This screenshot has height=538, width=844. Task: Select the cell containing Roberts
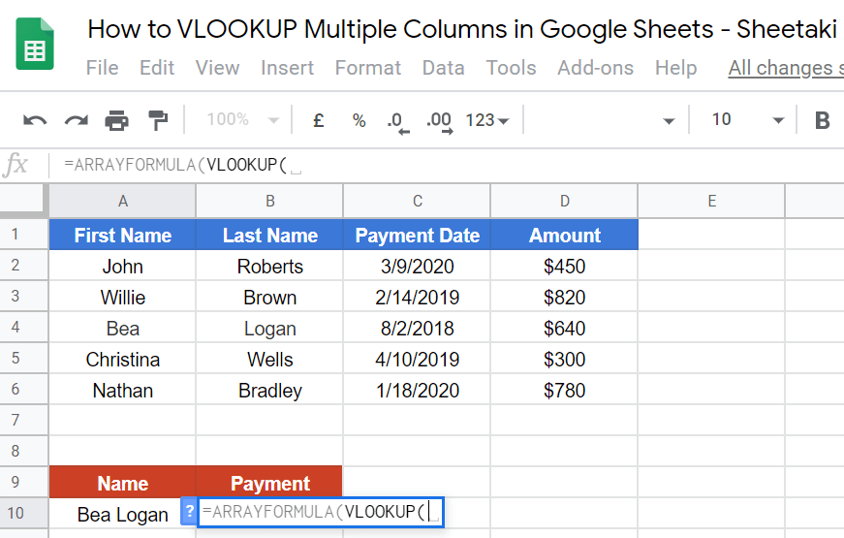coord(269,266)
